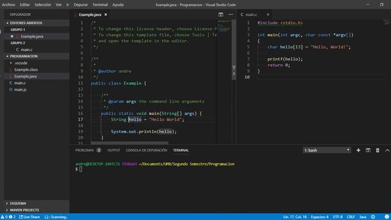Open the Archivo menu
This screenshot has width=391, height=220.
click(9, 4)
